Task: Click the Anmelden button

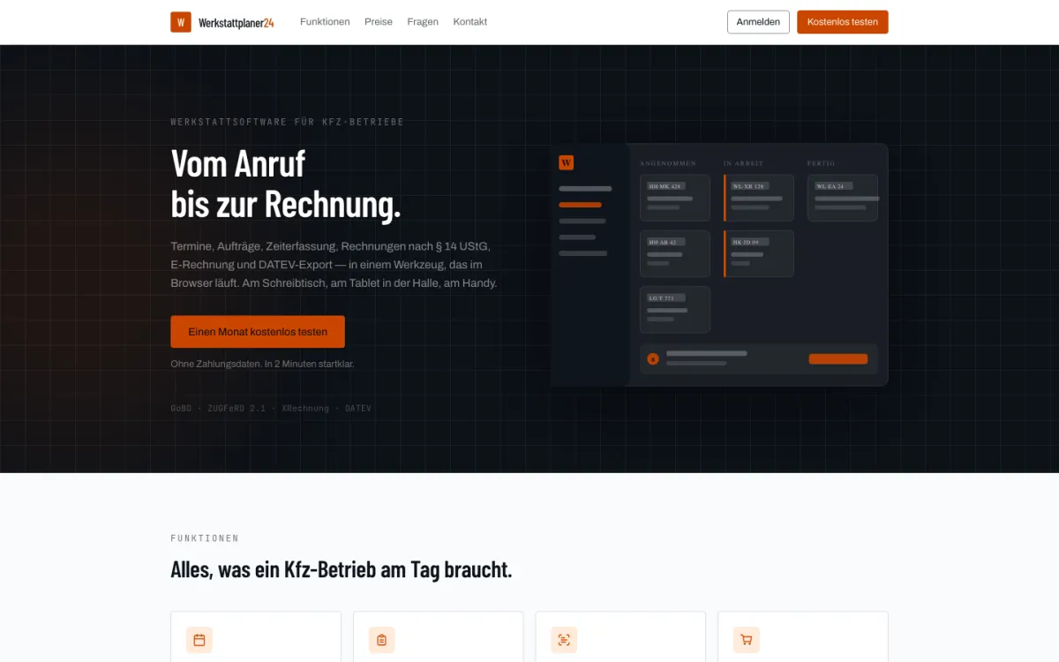Action: 758,22
